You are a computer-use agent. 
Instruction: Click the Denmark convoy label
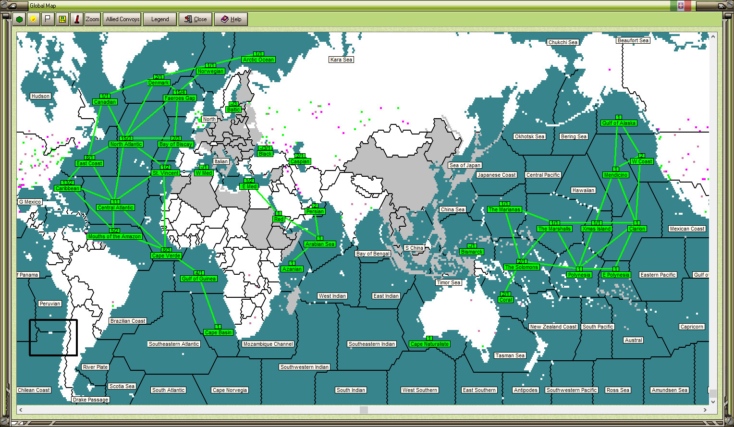159,83
